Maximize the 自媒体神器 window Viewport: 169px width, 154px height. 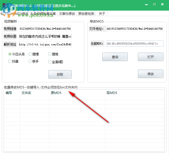pyautogui.click(x=154, y=4)
